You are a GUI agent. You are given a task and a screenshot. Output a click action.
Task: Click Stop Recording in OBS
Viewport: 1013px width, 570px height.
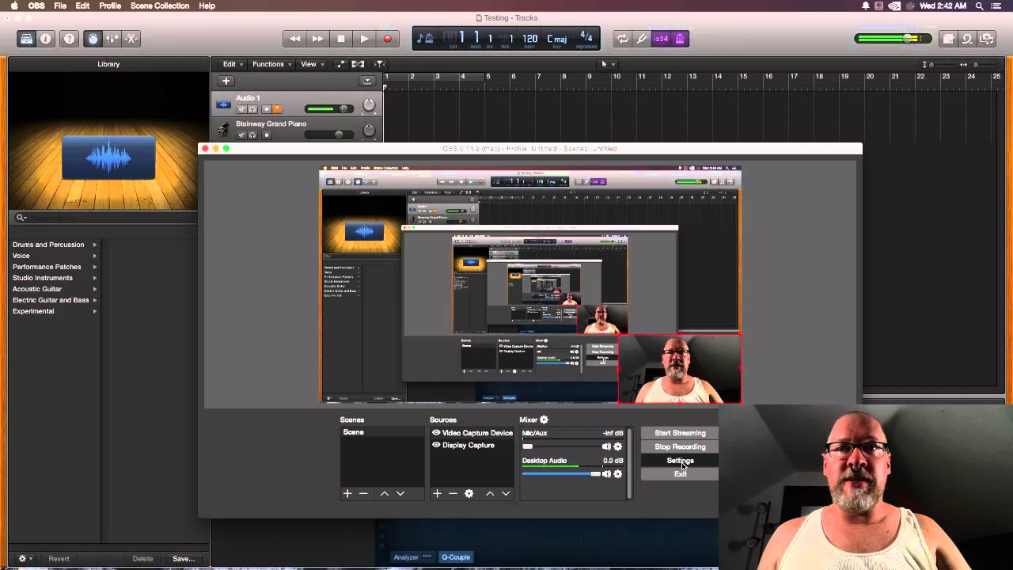tap(680, 446)
